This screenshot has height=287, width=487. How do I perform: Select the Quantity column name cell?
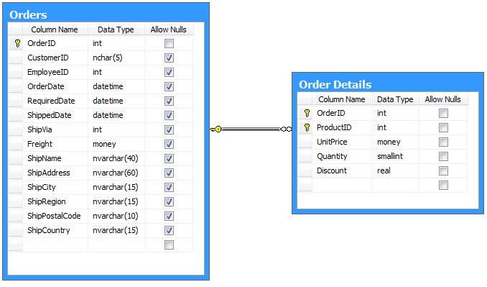click(342, 156)
